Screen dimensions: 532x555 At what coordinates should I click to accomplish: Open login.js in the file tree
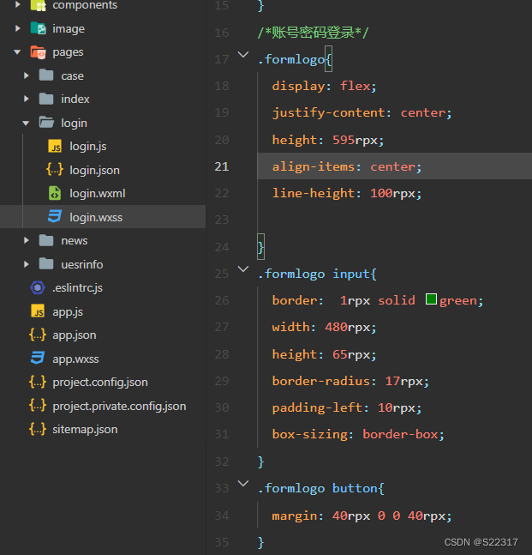pos(88,146)
